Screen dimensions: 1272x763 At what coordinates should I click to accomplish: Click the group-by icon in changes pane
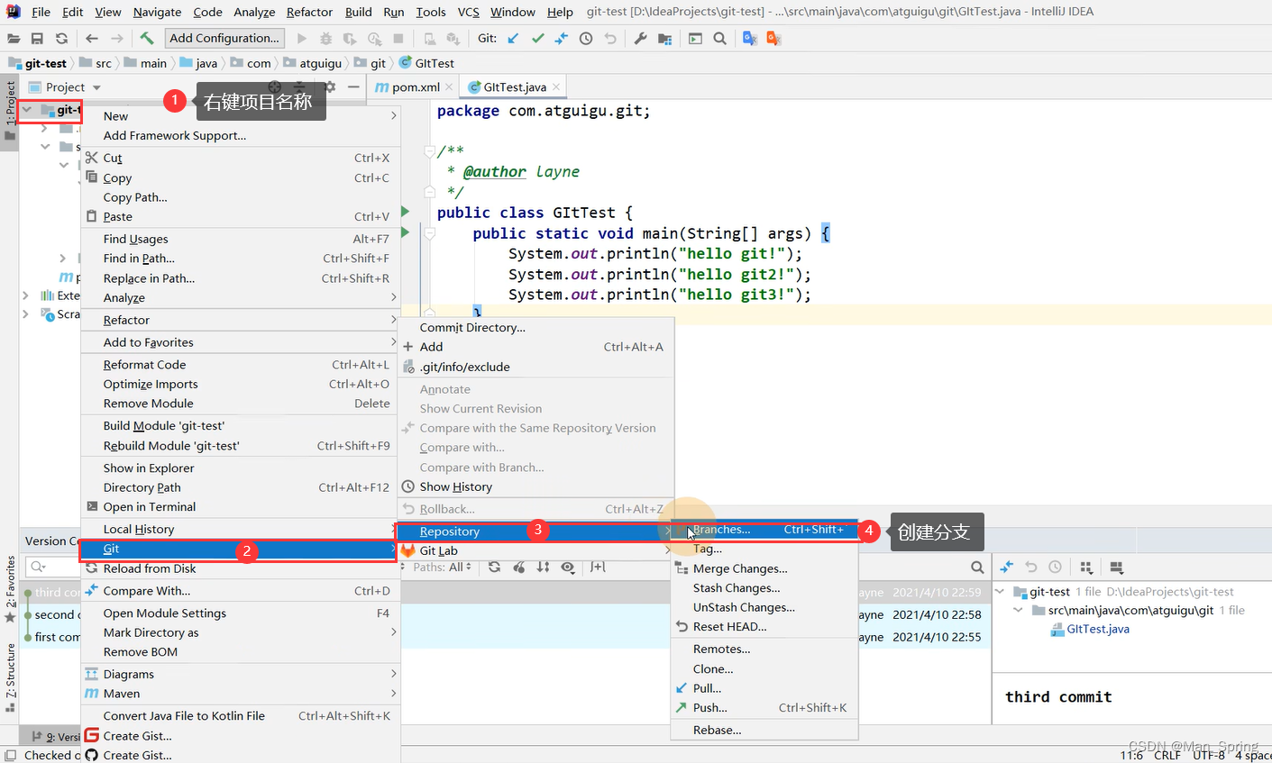1086,567
